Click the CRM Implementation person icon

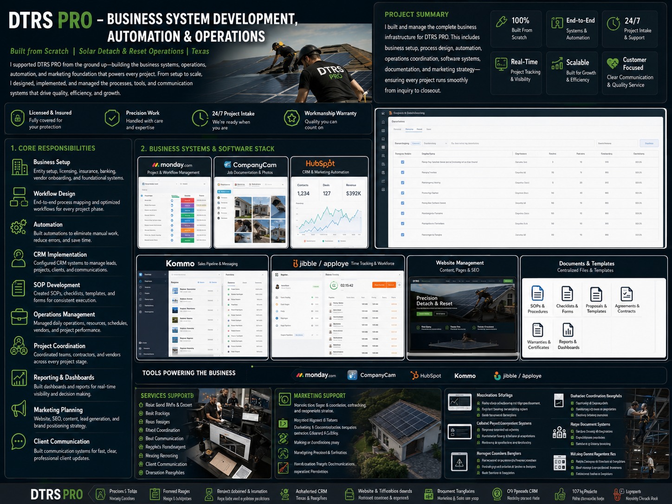click(19, 258)
